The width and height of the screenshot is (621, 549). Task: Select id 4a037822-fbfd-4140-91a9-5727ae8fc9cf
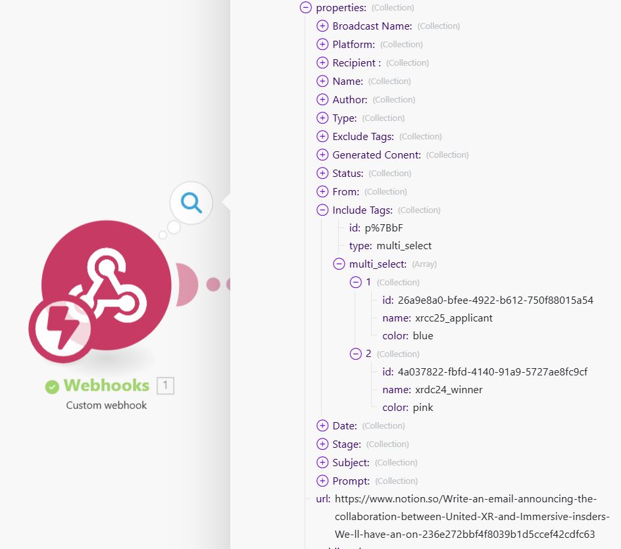point(493,372)
